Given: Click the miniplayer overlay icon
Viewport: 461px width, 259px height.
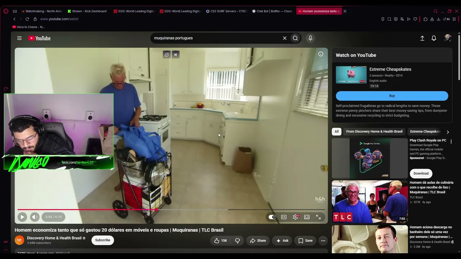Looking at the screenshot, I should coord(166,55).
